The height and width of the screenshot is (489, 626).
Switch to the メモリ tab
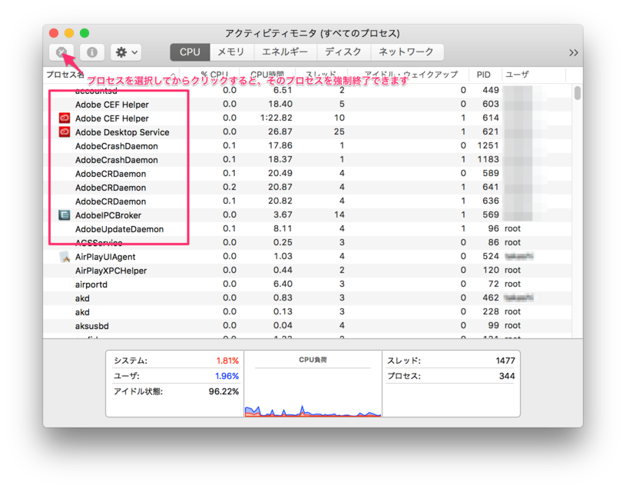230,52
